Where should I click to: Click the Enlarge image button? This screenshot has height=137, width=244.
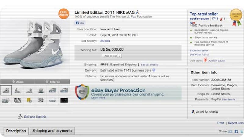point(52,82)
